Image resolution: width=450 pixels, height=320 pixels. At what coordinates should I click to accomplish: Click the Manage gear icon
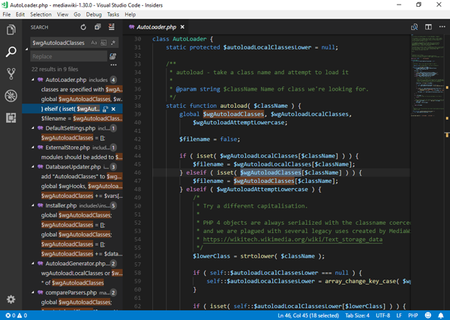(x=11, y=299)
